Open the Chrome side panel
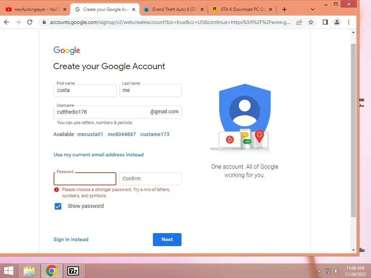371x278 pixels. tap(325, 22)
